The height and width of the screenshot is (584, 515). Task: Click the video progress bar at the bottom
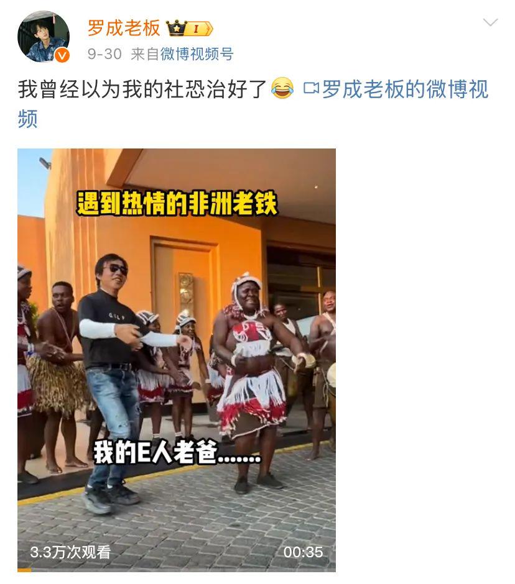click(x=177, y=570)
